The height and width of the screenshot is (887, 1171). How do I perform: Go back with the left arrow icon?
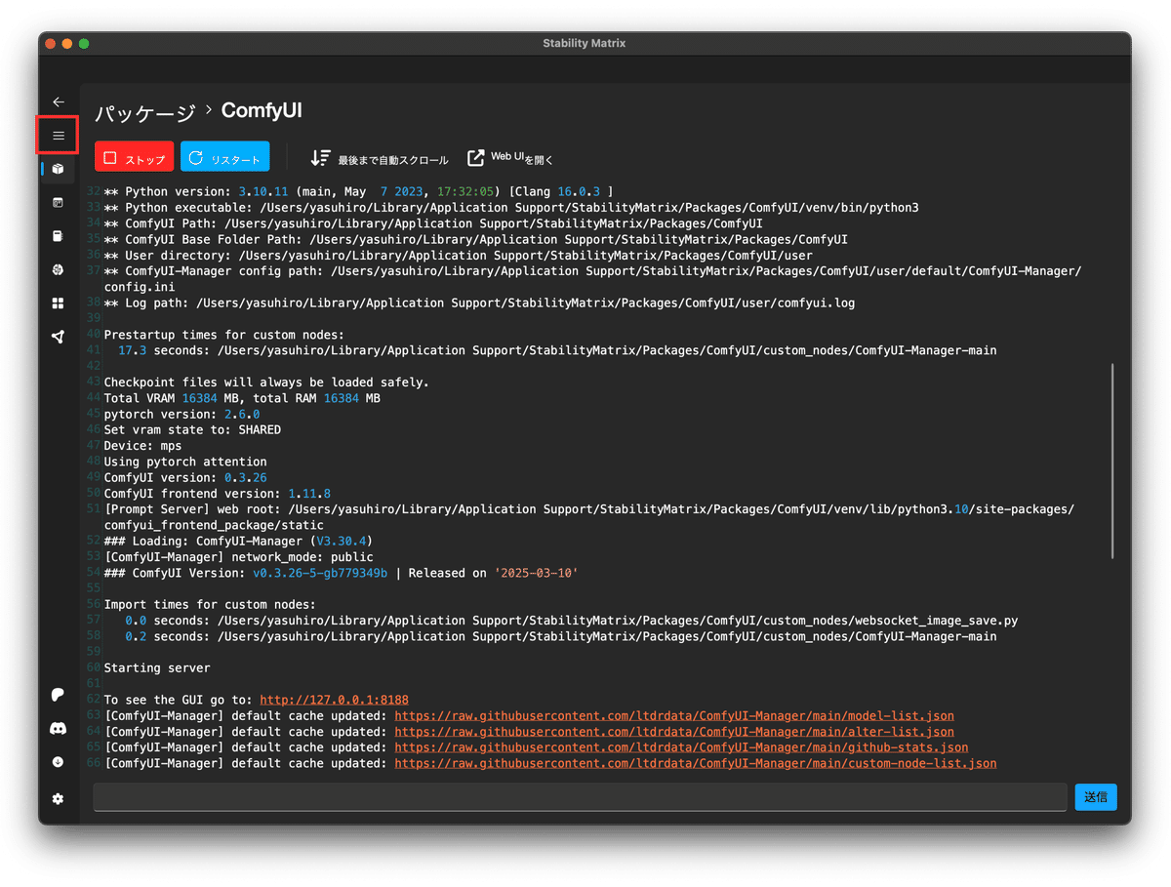[x=59, y=101]
